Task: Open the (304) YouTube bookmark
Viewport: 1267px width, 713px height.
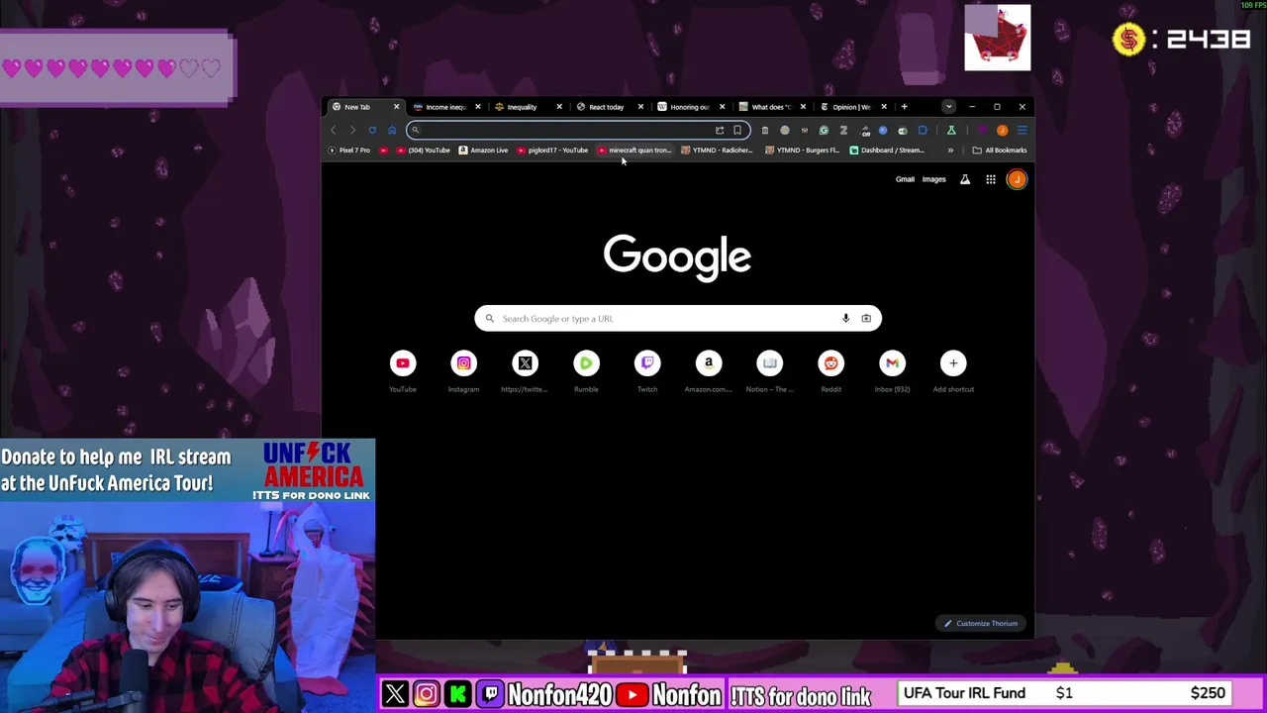Action: [x=424, y=151]
